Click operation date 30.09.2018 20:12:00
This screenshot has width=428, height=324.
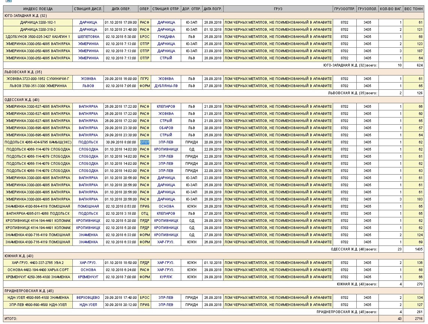[121, 304]
